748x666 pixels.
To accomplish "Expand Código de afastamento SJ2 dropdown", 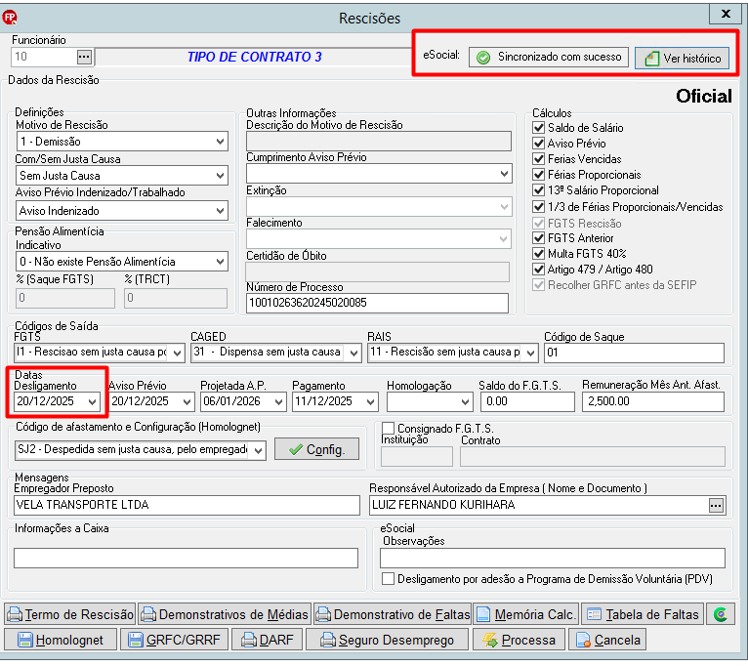I will coord(258,450).
